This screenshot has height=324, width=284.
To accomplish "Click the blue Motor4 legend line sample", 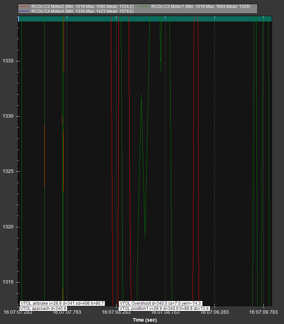I will 24,11.
